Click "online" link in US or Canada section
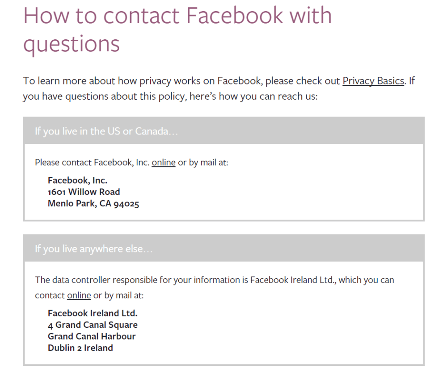Image resolution: width=447 pixels, height=377 pixels. [164, 163]
